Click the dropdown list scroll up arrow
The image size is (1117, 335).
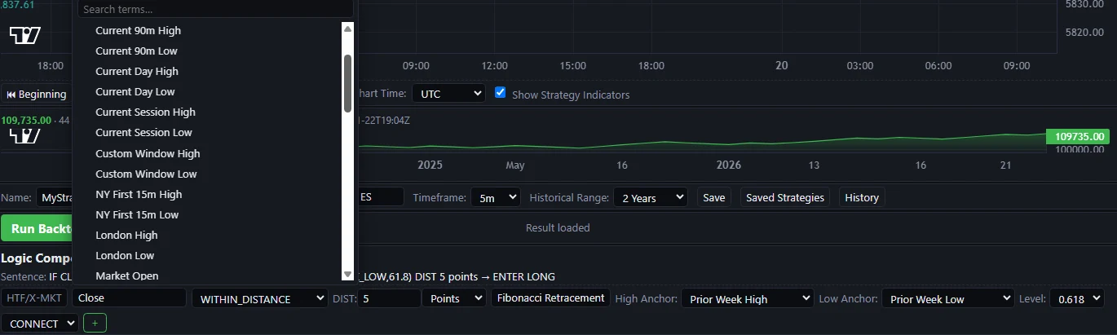348,29
